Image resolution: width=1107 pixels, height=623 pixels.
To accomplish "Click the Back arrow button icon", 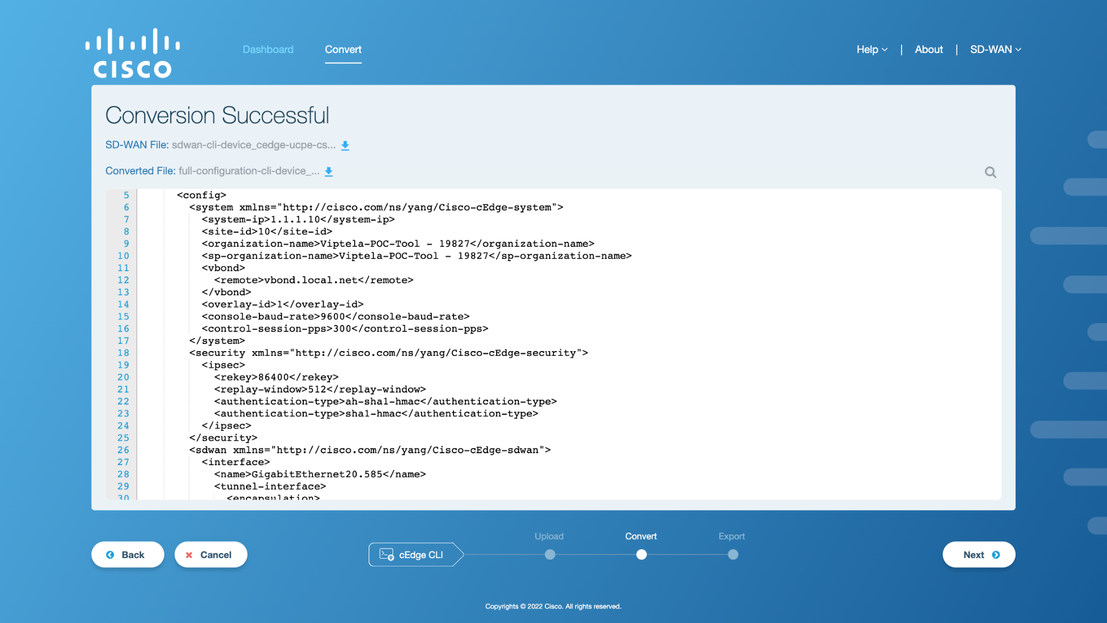I will coord(111,554).
